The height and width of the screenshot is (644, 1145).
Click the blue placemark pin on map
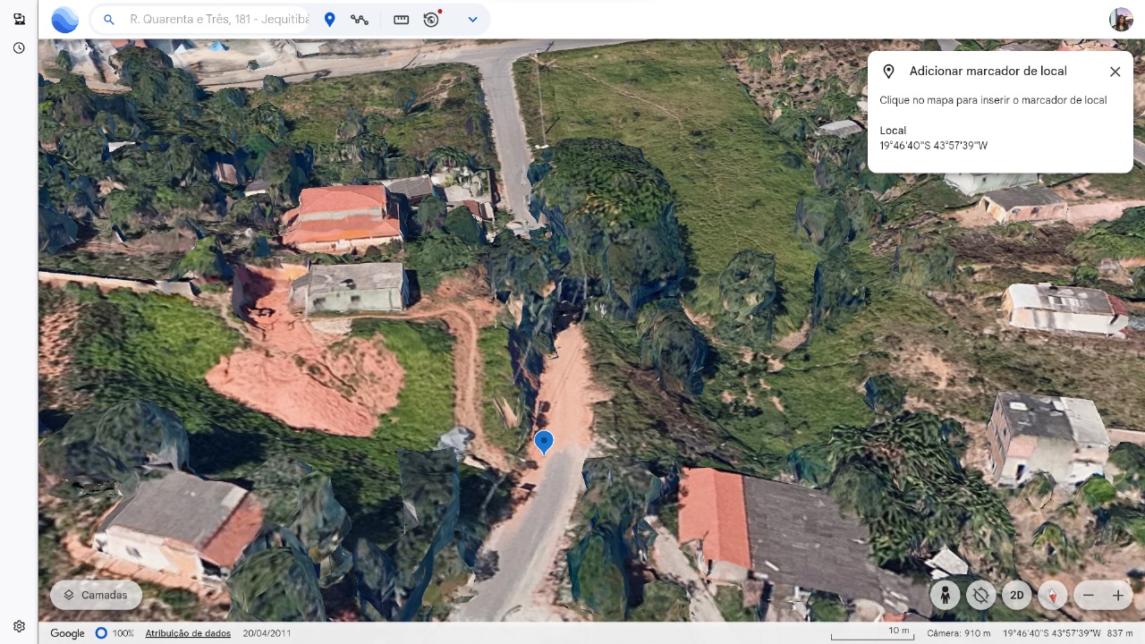(x=544, y=441)
